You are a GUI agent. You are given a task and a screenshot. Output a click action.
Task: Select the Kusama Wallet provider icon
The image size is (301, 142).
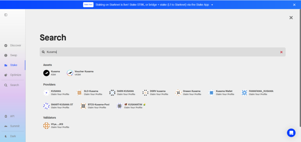tap(211, 93)
